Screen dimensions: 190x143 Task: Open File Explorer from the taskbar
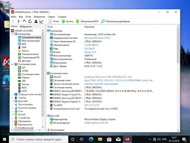pos(100,139)
